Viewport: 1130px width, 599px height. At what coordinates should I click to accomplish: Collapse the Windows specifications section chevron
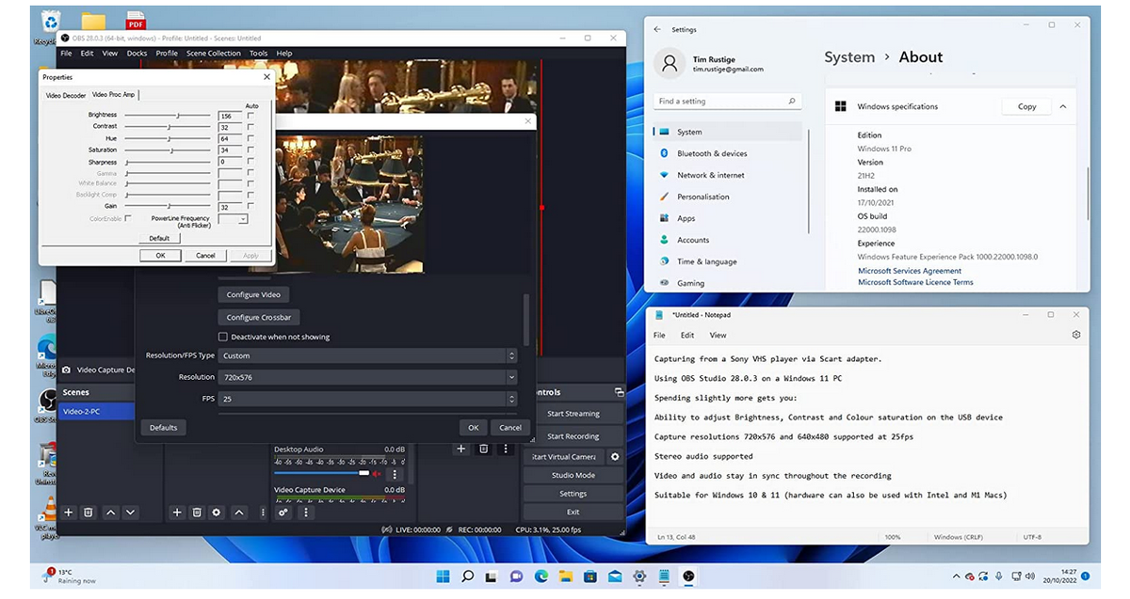(1063, 106)
